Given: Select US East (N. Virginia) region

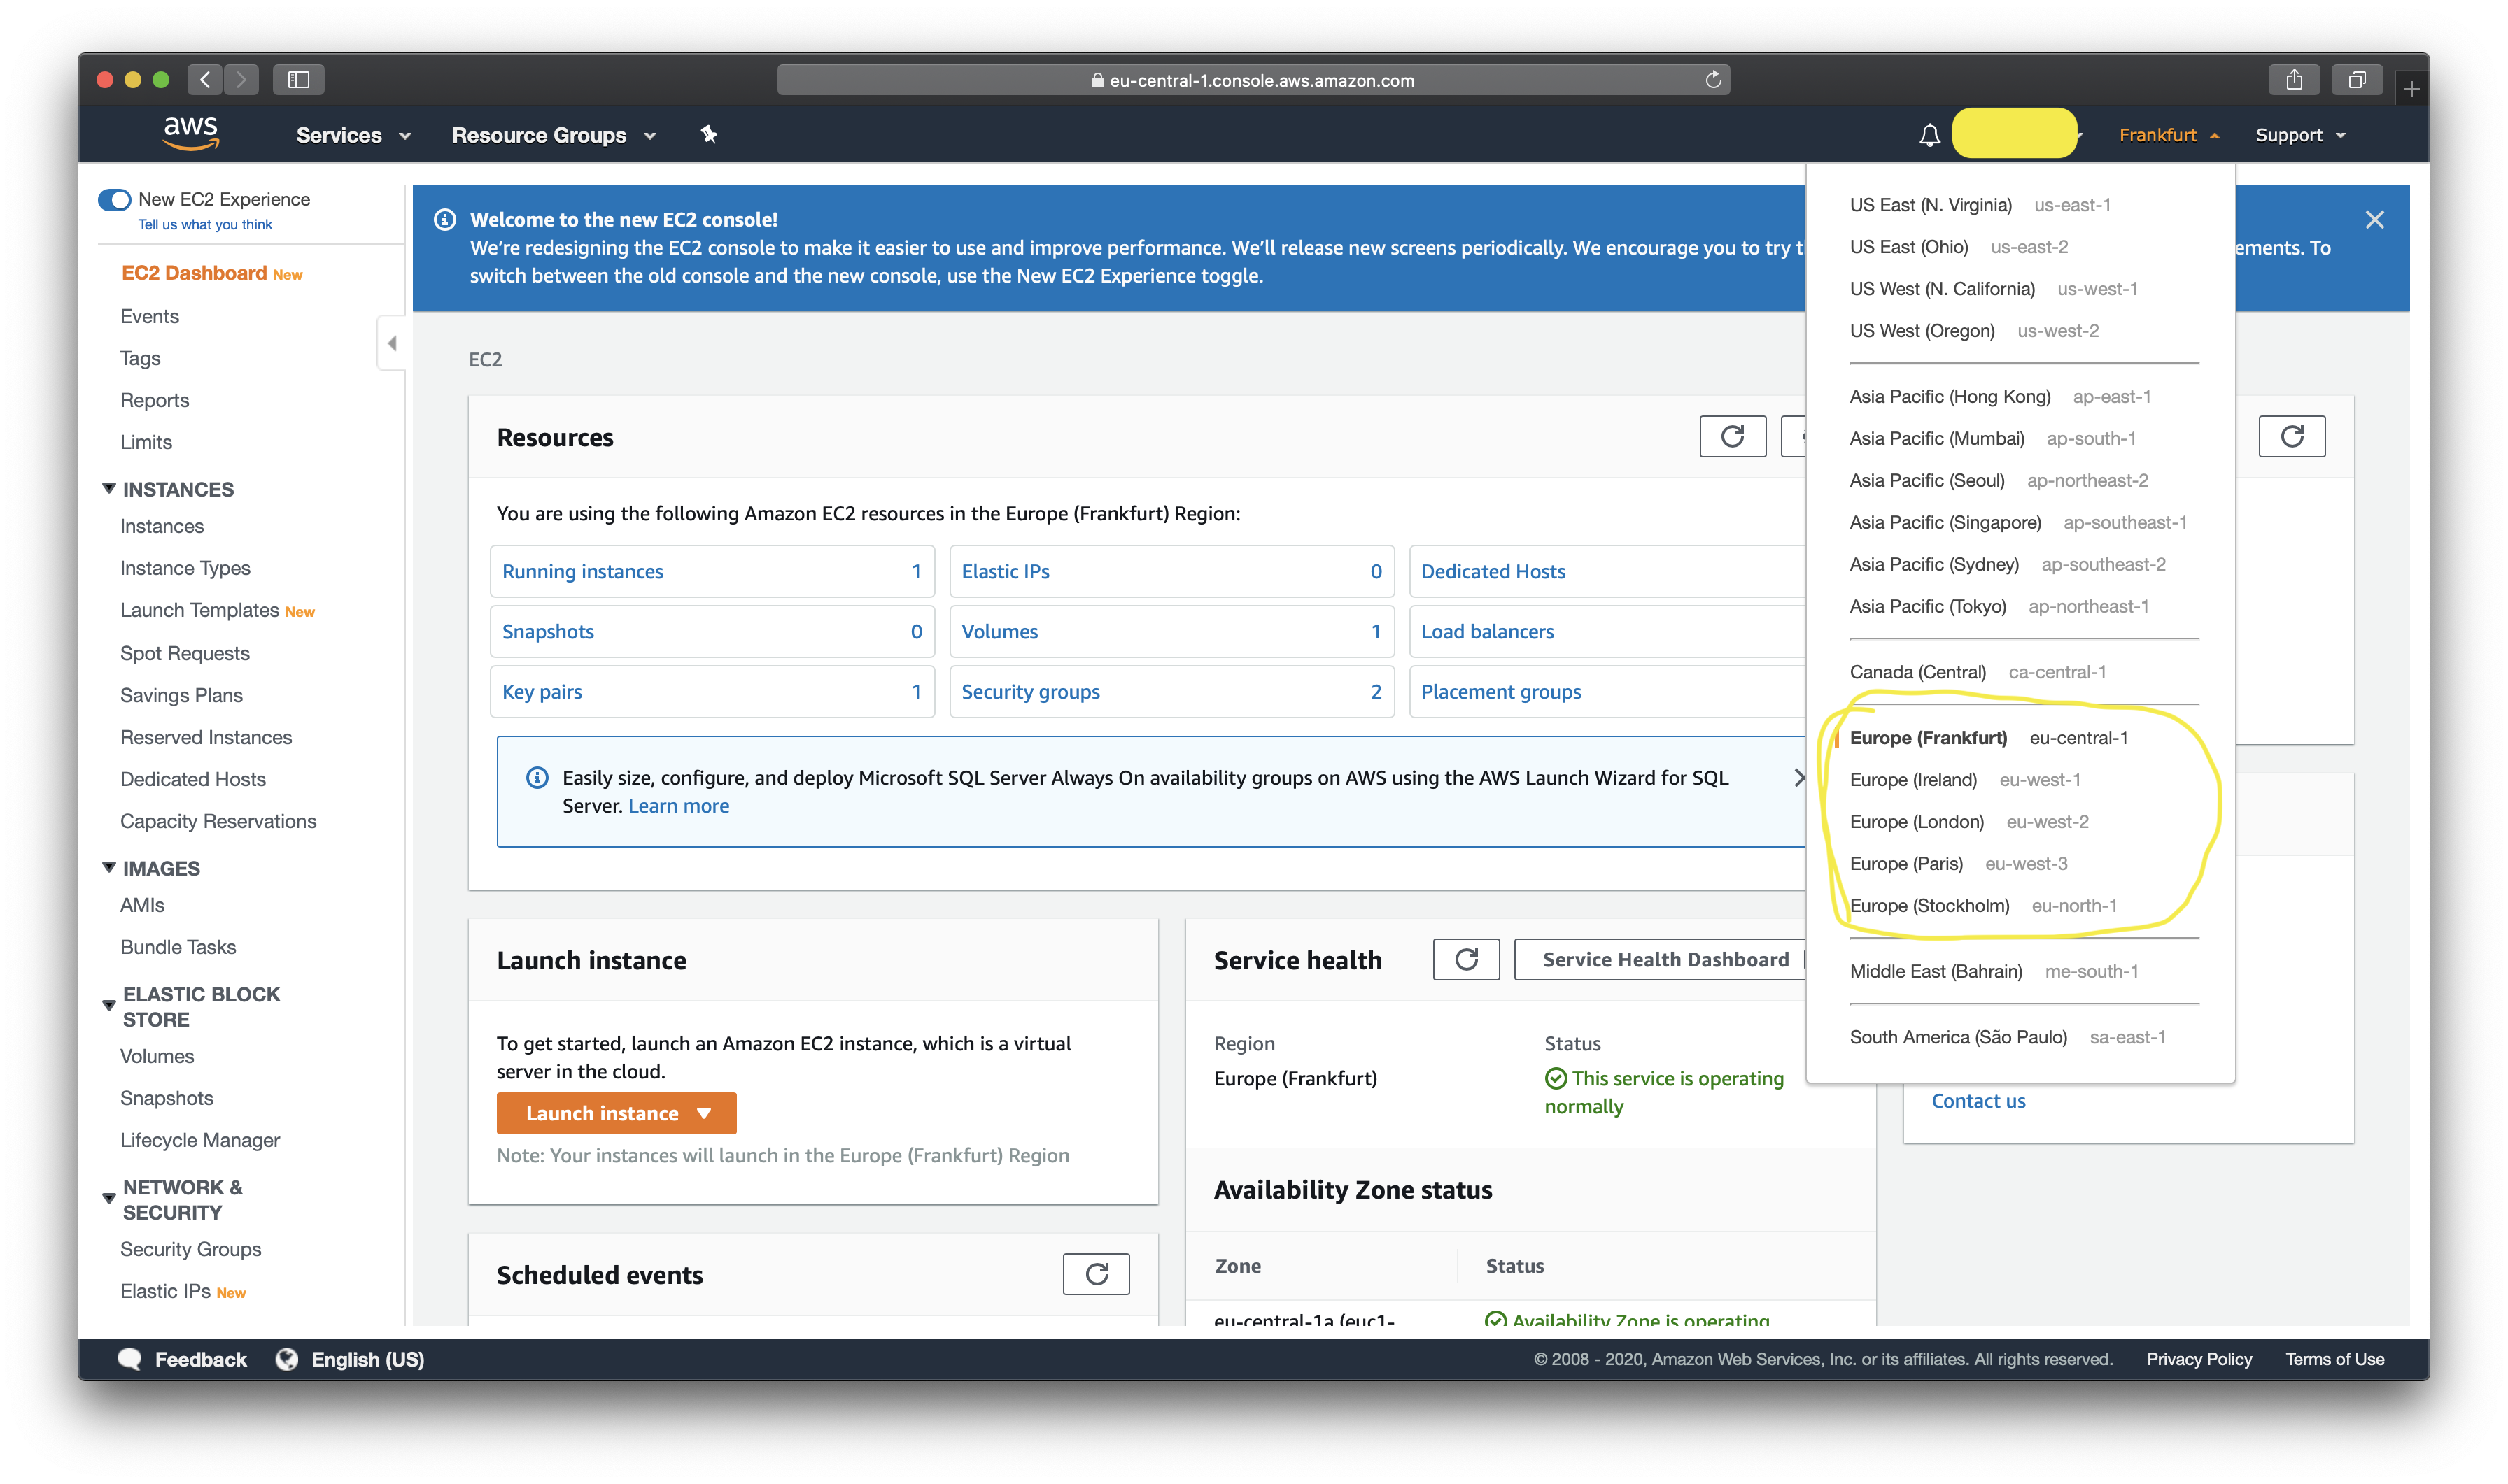Looking at the screenshot, I should [x=1980, y=205].
